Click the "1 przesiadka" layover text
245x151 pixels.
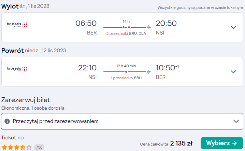(122, 78)
